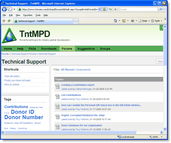The image size is (171, 143).
Task: Go to the Downloads nav tab
Action: pos(49,49)
